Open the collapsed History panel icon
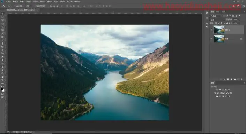This screenshot has height=134, width=246. click(207, 13)
